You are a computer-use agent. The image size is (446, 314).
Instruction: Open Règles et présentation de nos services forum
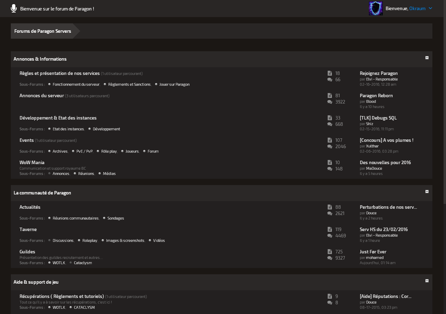(x=60, y=74)
